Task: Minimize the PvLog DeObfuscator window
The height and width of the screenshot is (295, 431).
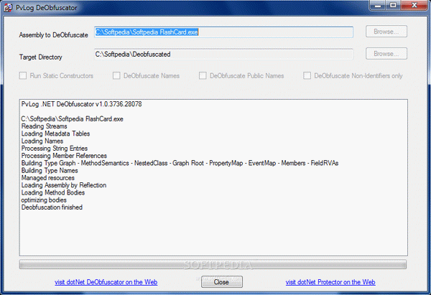Action: coord(378,6)
